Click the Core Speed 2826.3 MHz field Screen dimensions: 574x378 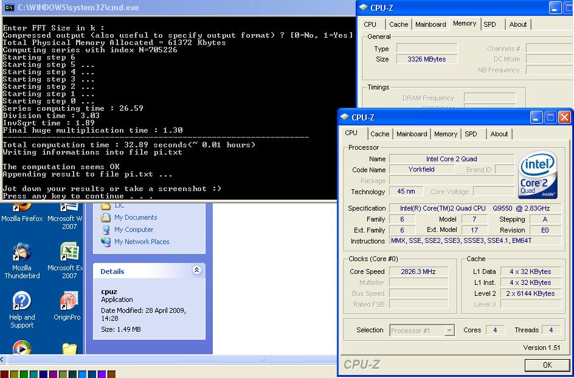point(418,271)
